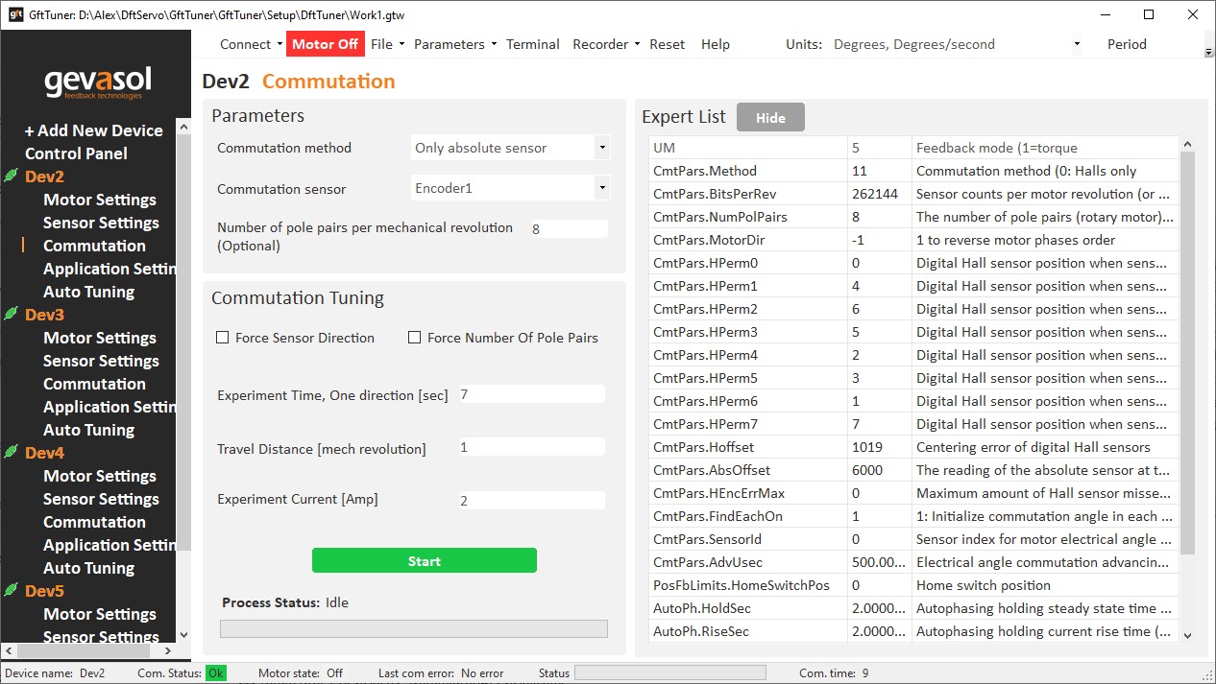Click the leaf icon next to Dev4
The image size is (1216, 684).
click(11, 452)
